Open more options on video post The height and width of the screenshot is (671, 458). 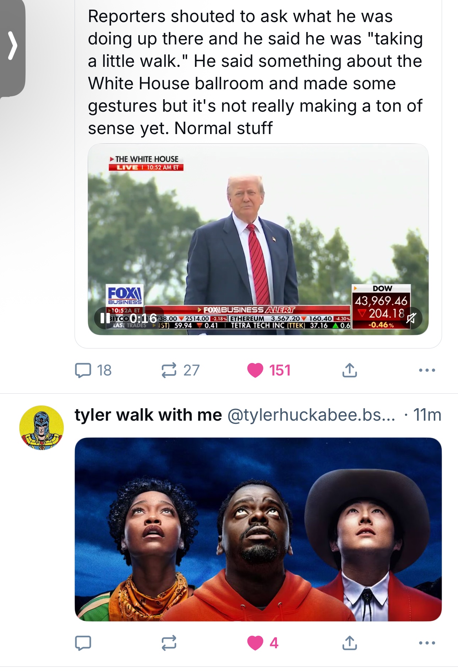click(427, 370)
